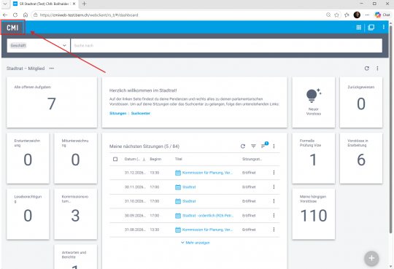Open the windows overview icon in header

pos(371,28)
